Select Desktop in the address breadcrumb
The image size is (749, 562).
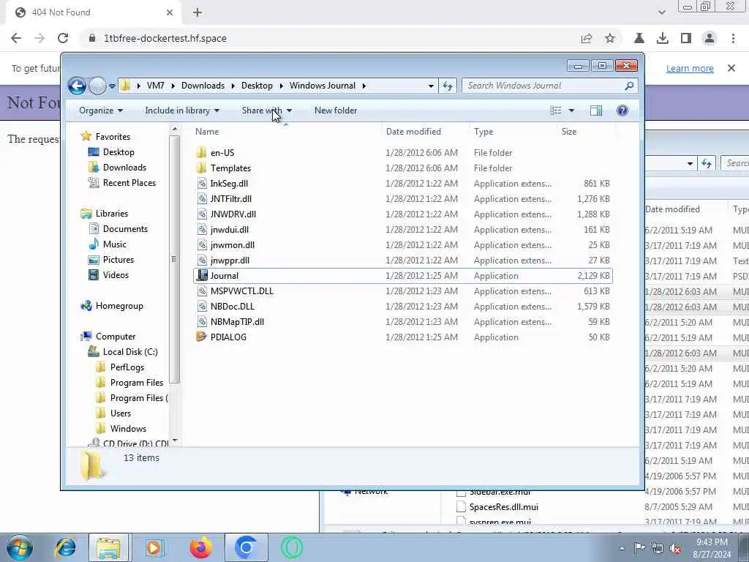(257, 86)
